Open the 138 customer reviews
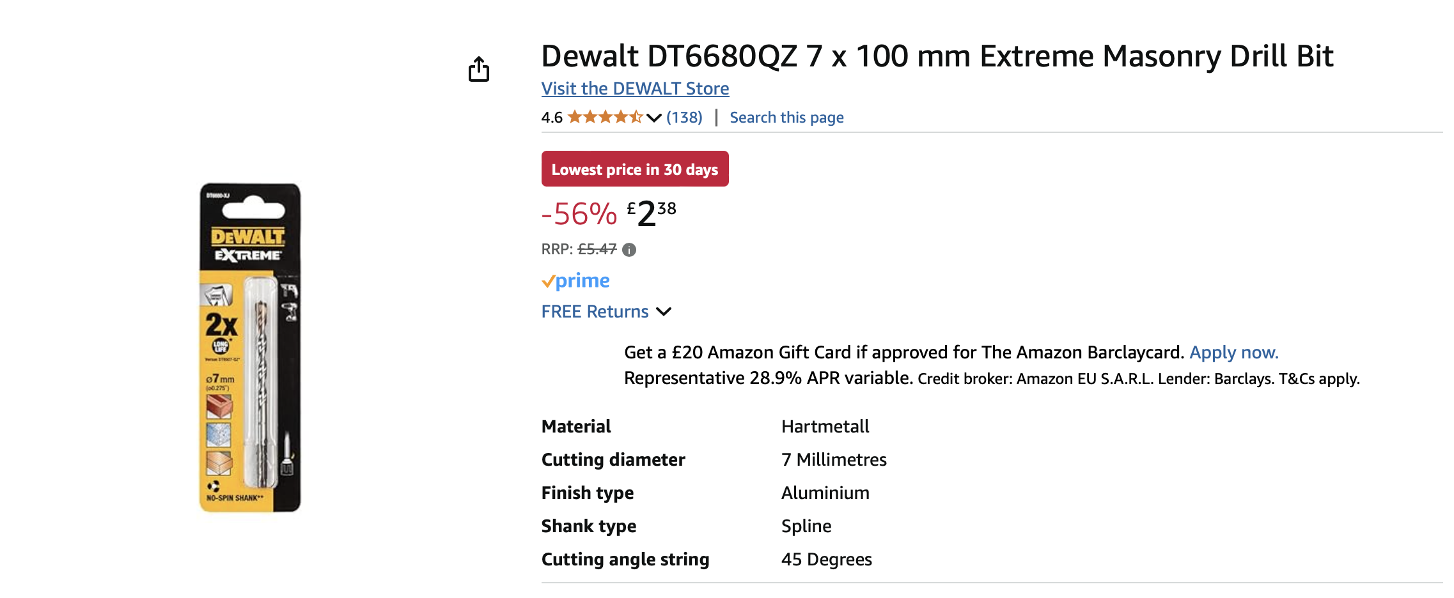Image resolution: width=1454 pixels, height=598 pixels. click(684, 118)
